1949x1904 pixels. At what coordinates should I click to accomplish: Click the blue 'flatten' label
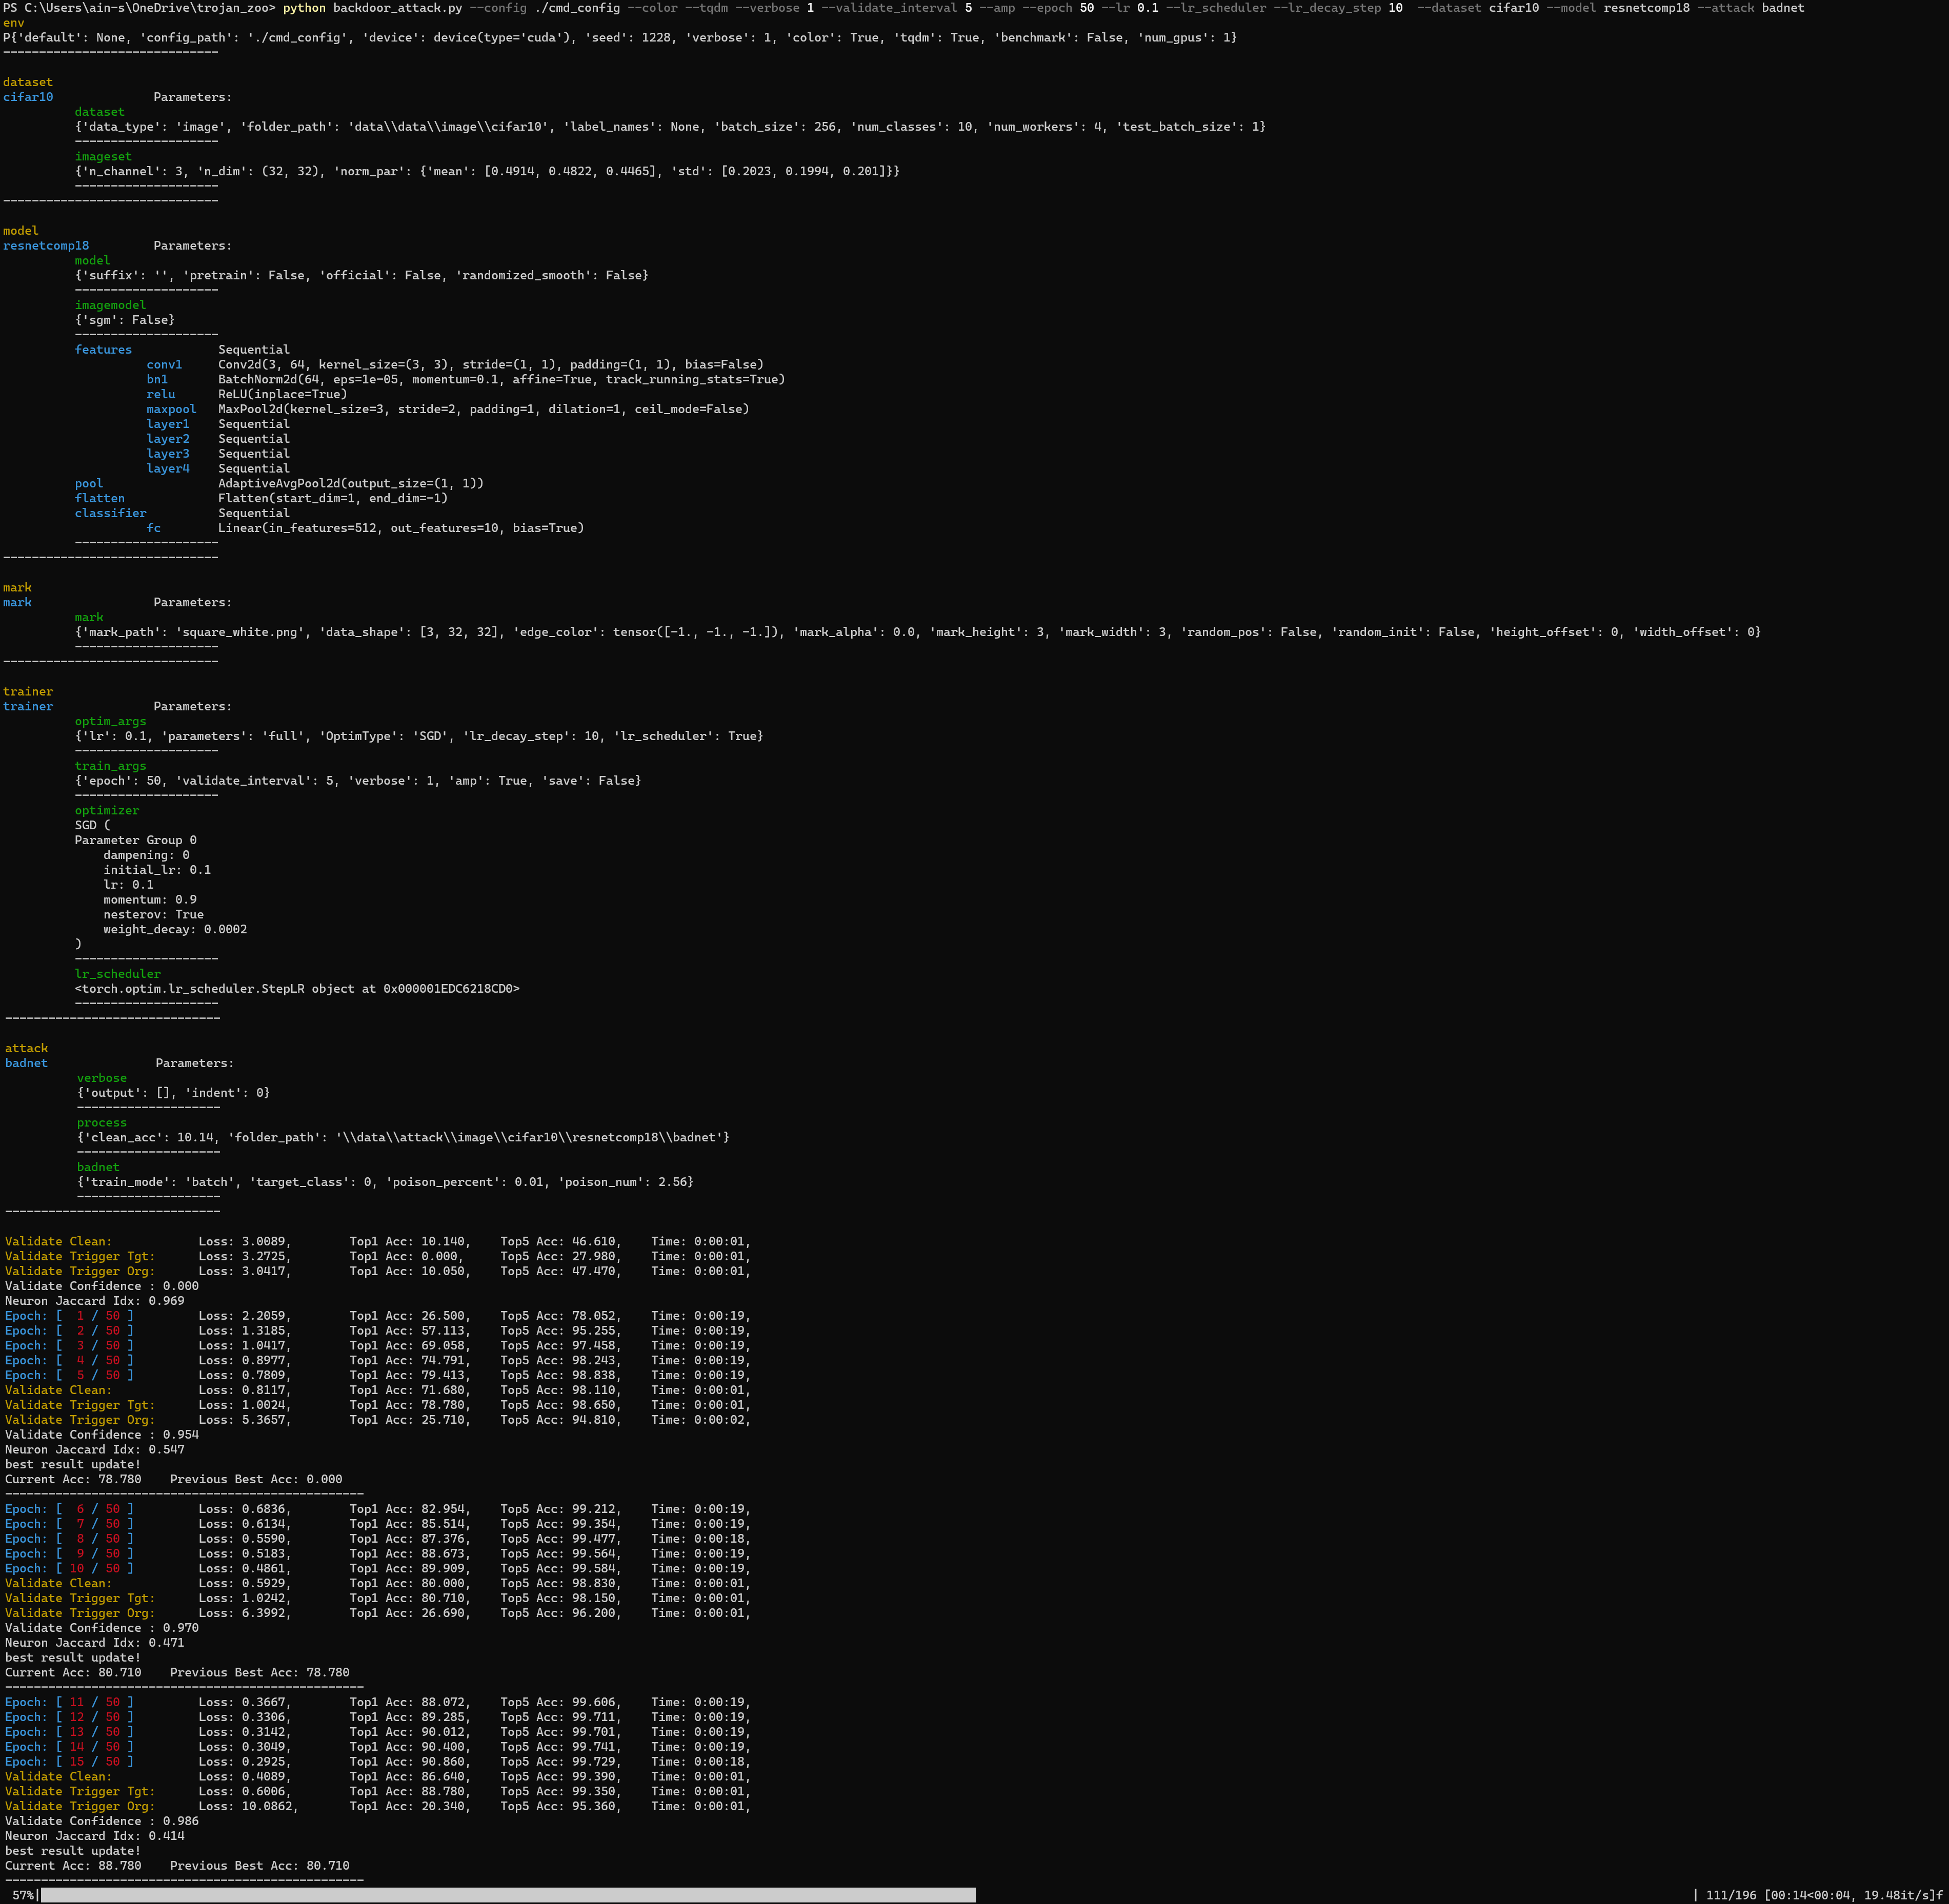(x=100, y=498)
